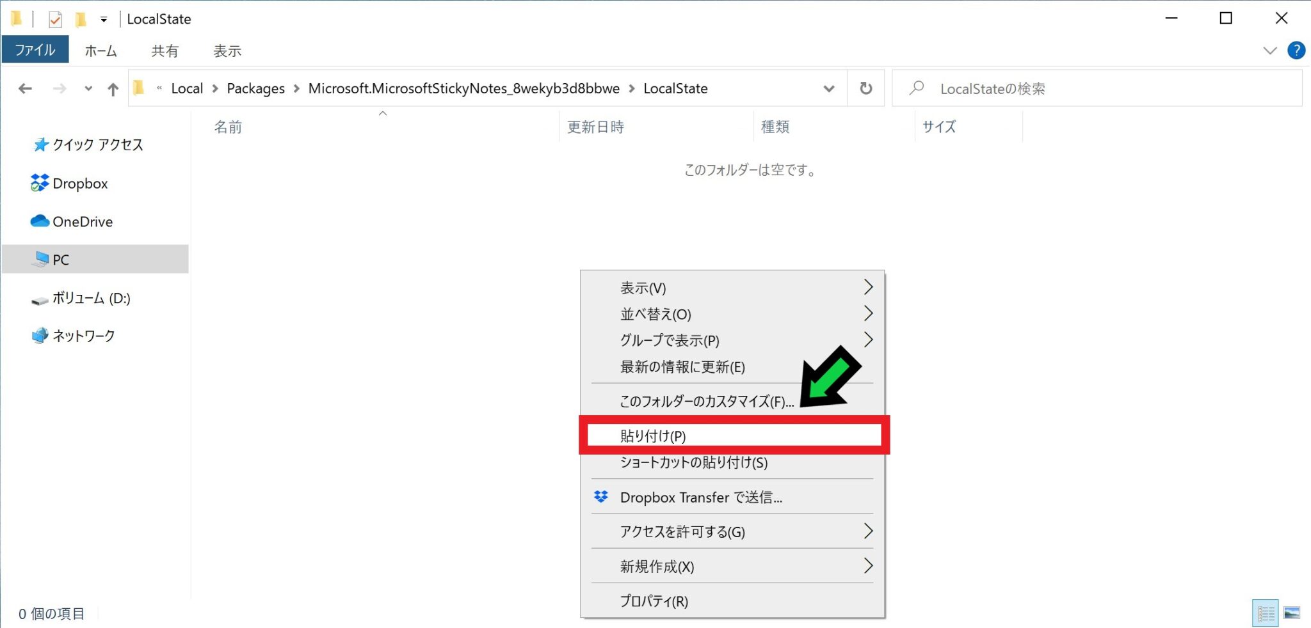Open Dropbox in the navigation pane
Screen dimensions: 1311x628
(x=79, y=184)
